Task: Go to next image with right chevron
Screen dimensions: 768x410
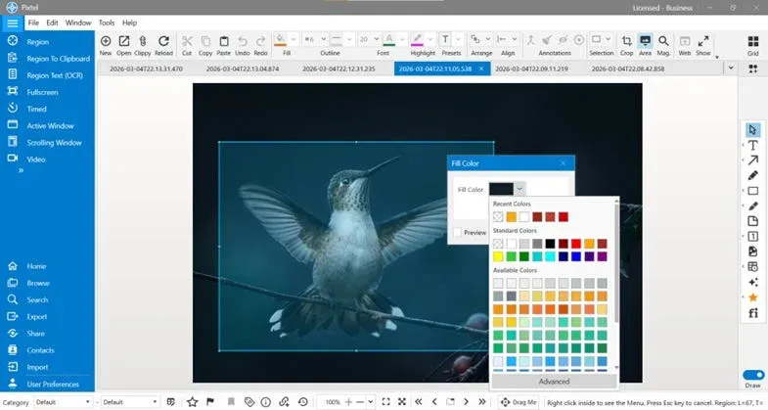Action: coord(466,402)
